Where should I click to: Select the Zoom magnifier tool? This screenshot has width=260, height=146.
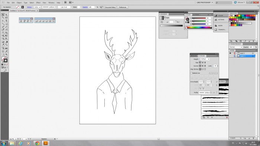(x=6, y=54)
